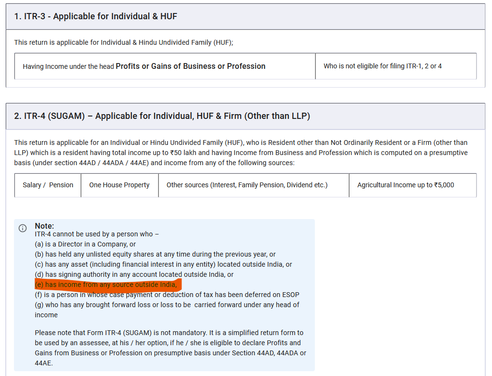
Task: Click the '(b) has held any unlisted equity shares' line
Action: click(155, 254)
